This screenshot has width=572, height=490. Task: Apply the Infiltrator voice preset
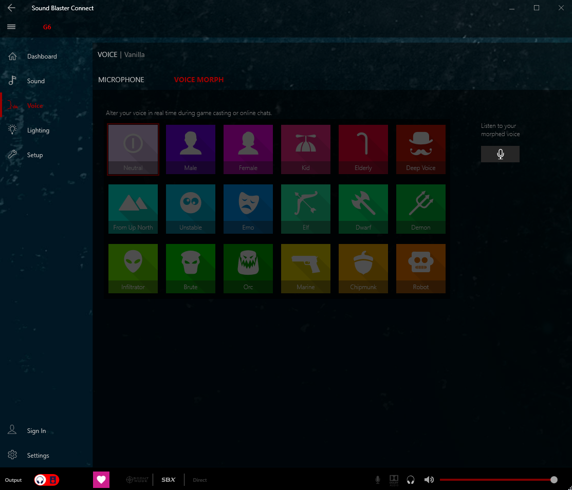click(x=133, y=269)
